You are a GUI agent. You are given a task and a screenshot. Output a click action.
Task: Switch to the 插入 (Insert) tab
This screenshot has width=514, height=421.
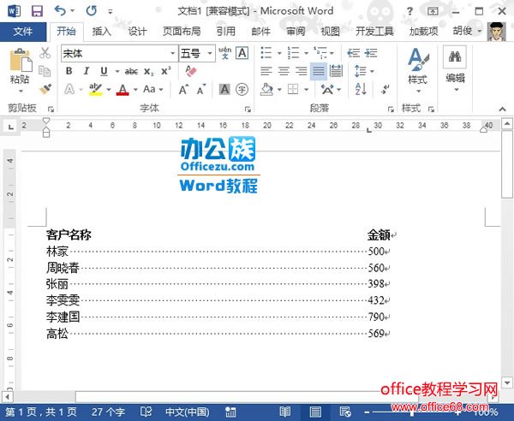[x=102, y=32]
